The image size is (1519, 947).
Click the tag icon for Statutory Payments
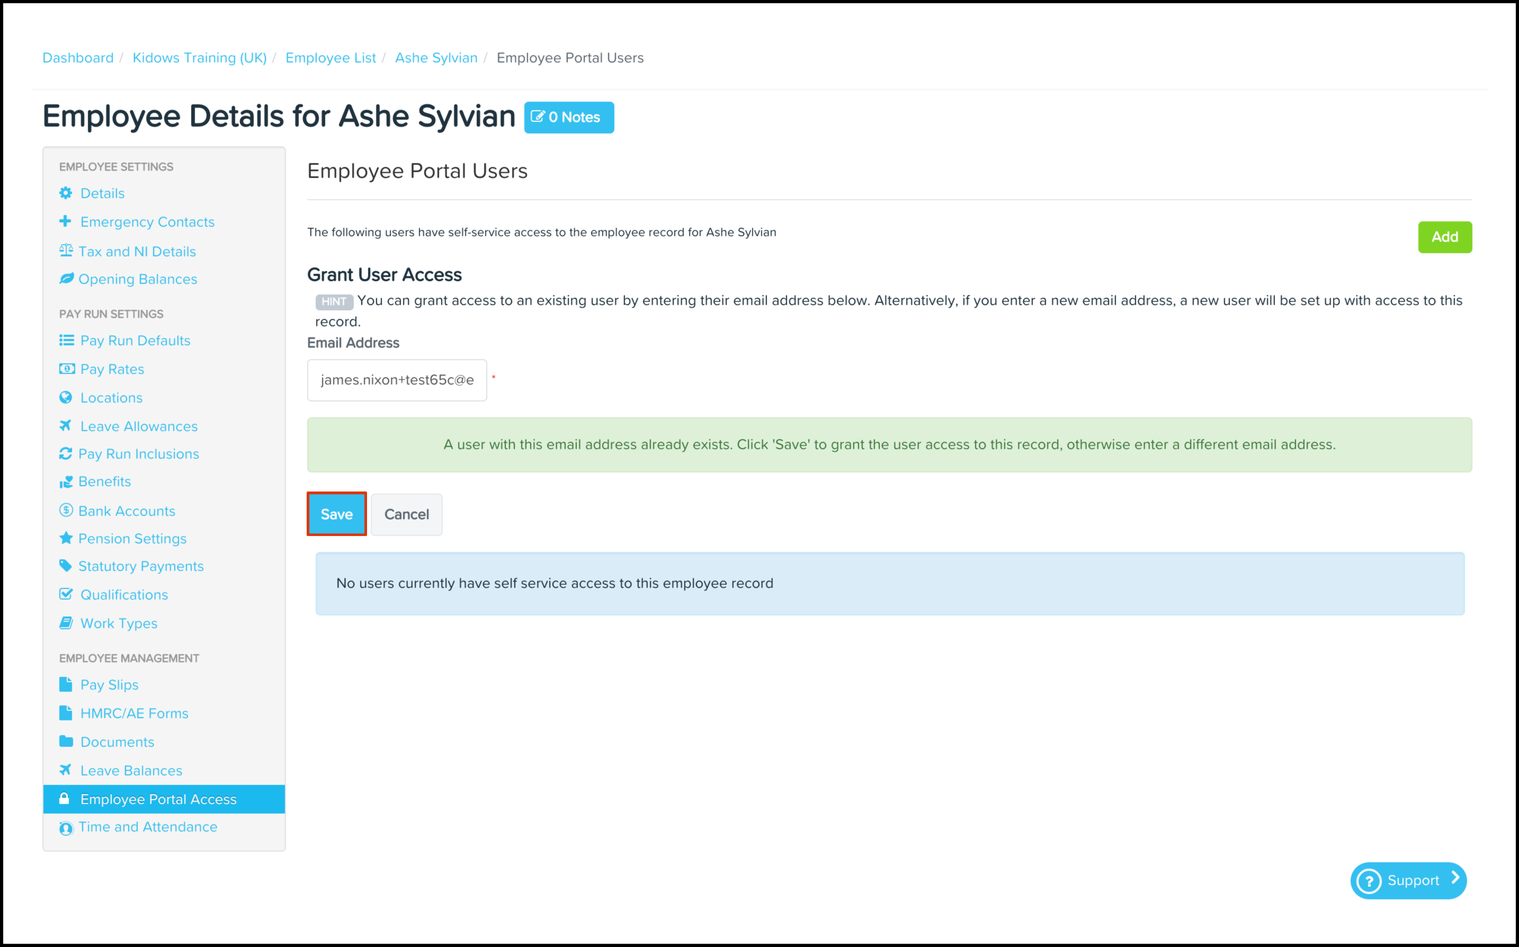[x=65, y=566]
